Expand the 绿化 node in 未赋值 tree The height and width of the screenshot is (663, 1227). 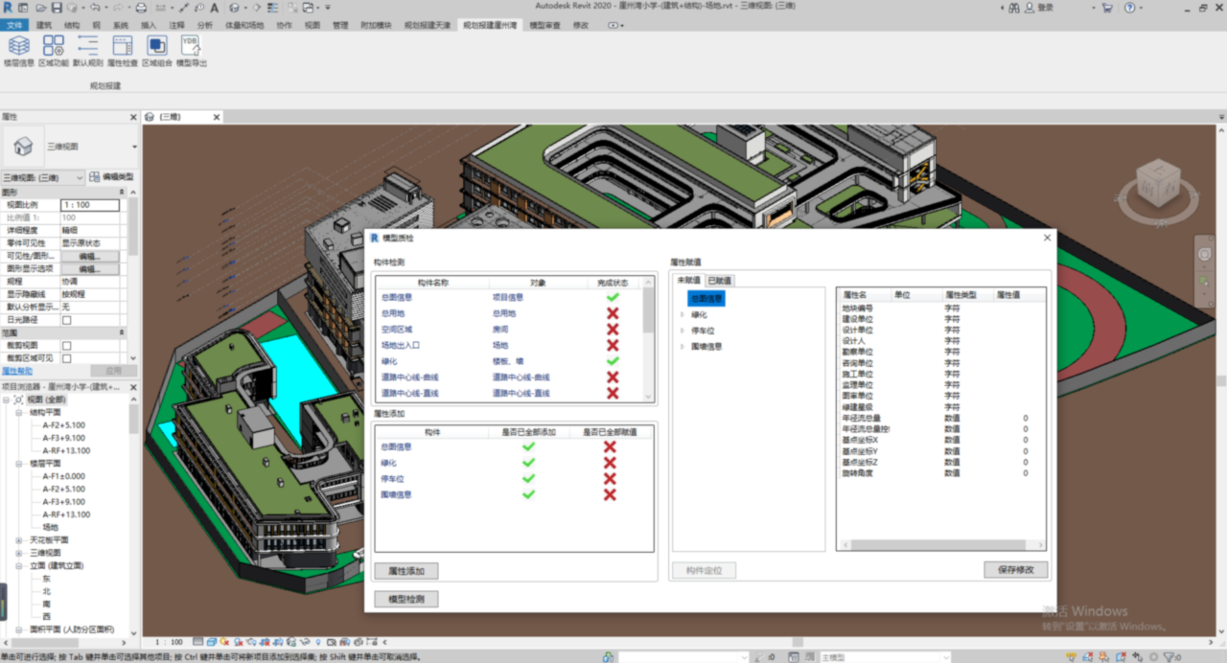tap(682, 314)
